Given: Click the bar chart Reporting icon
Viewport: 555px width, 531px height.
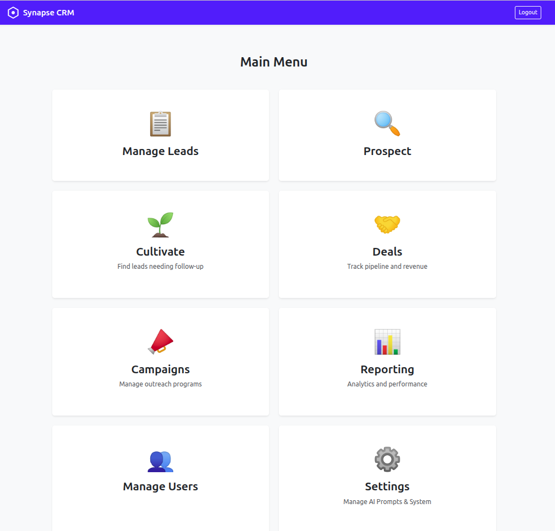Looking at the screenshot, I should pos(387,341).
